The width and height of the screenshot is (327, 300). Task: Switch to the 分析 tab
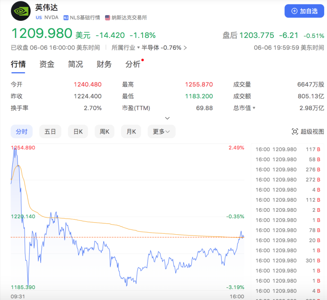(x=132, y=64)
